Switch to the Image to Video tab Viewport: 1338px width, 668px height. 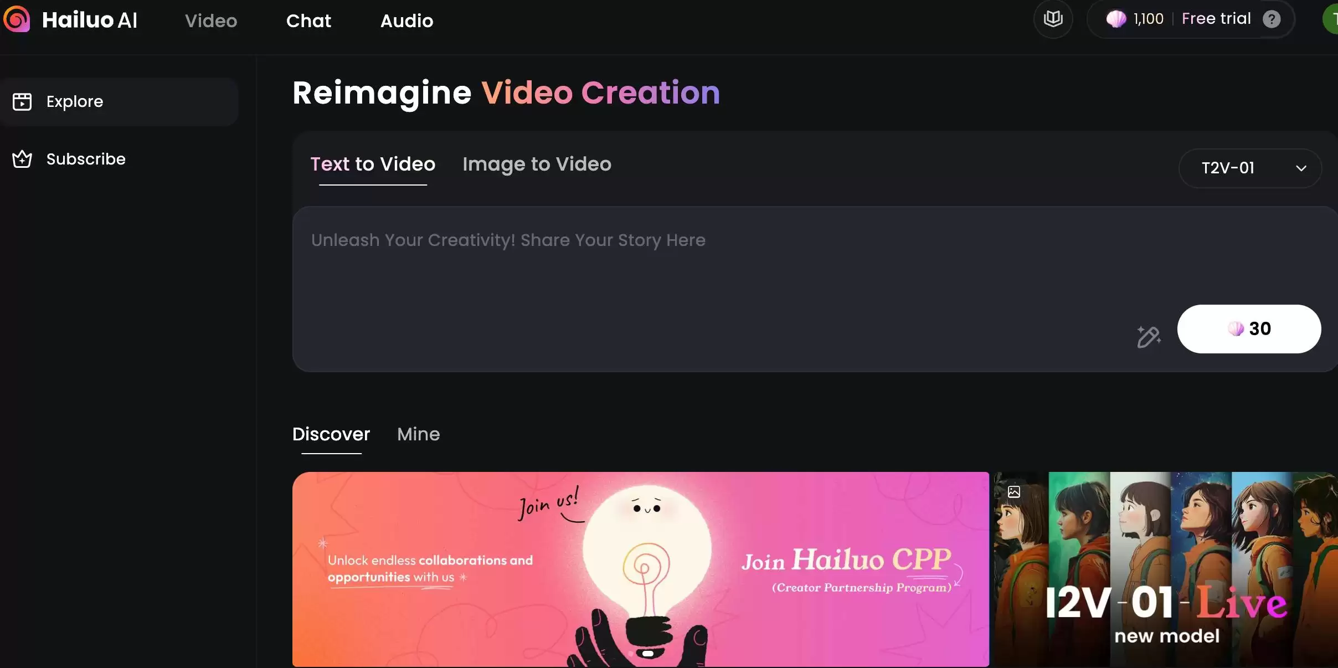[x=537, y=165]
